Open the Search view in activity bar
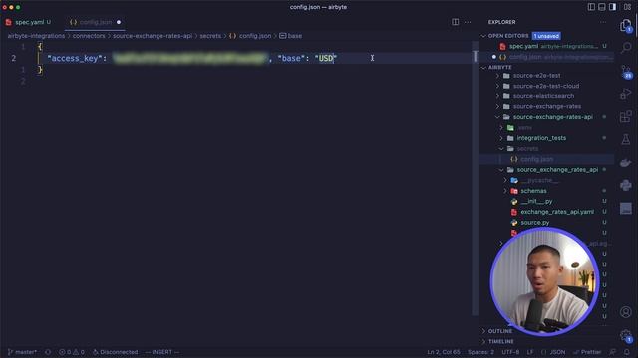 pos(626,48)
